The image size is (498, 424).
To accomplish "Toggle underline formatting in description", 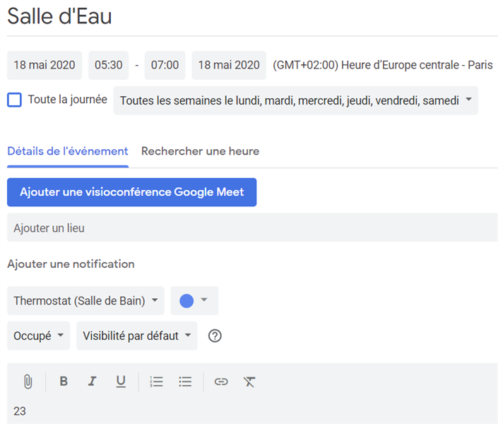I will 121,382.
